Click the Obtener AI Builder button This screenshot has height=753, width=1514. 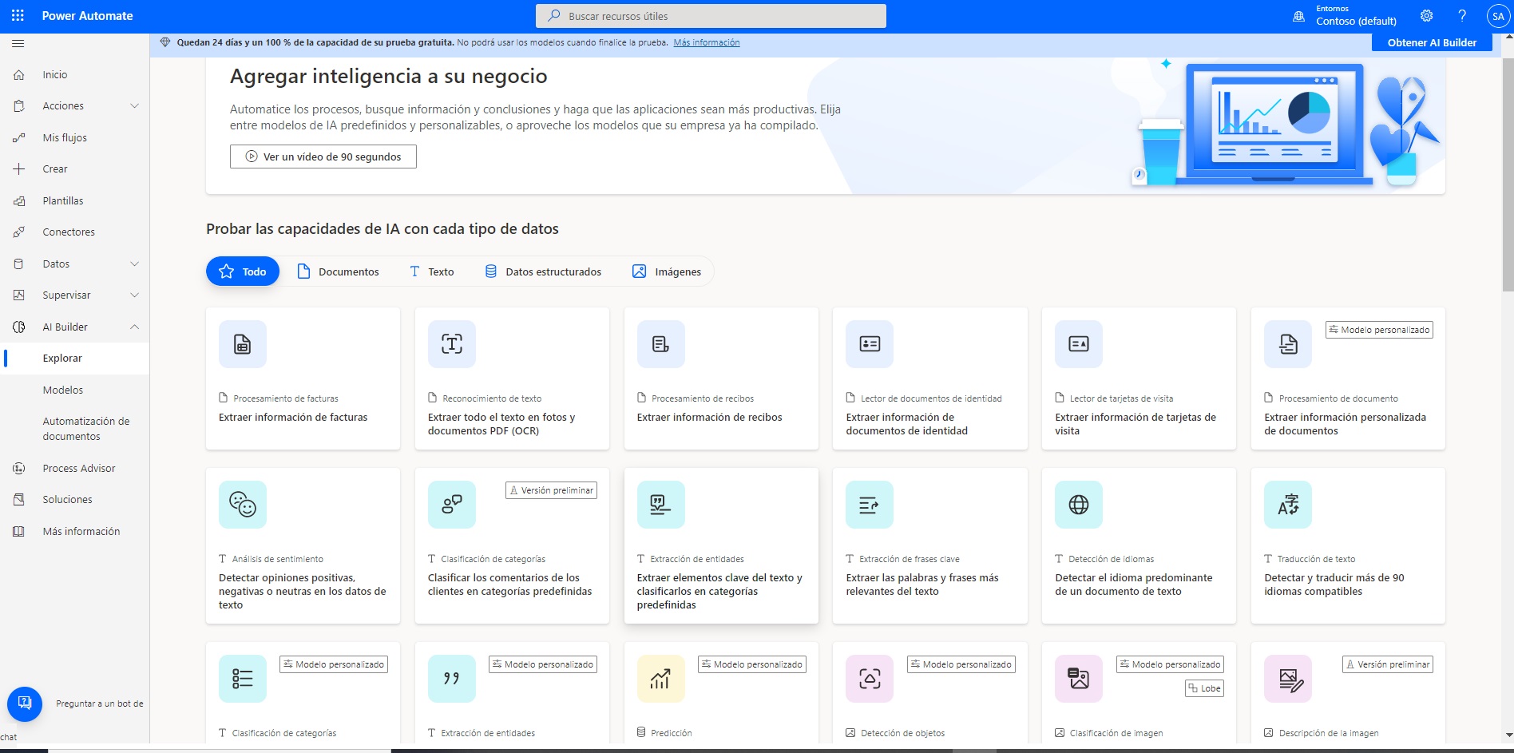point(1432,43)
